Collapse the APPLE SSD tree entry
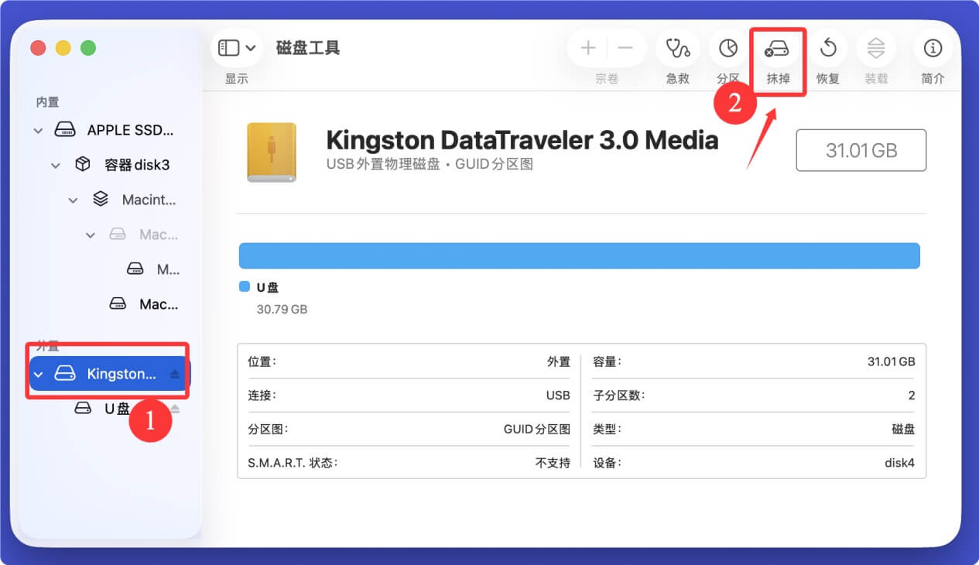Screen dimensions: 979x565 click(37, 130)
